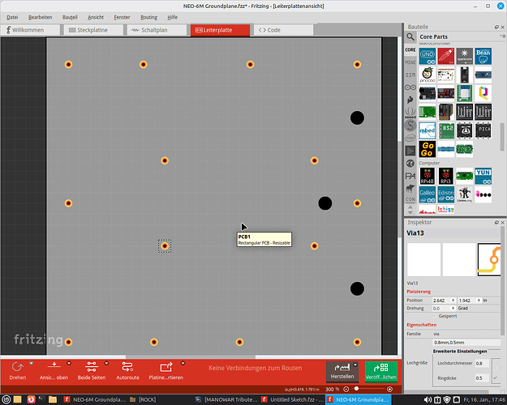Image resolution: width=507 pixels, height=405 pixels.
Task: Click the Herstellen button
Action: pos(341,371)
